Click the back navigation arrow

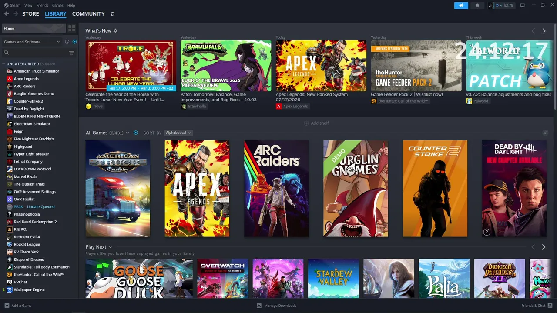(x=7, y=14)
